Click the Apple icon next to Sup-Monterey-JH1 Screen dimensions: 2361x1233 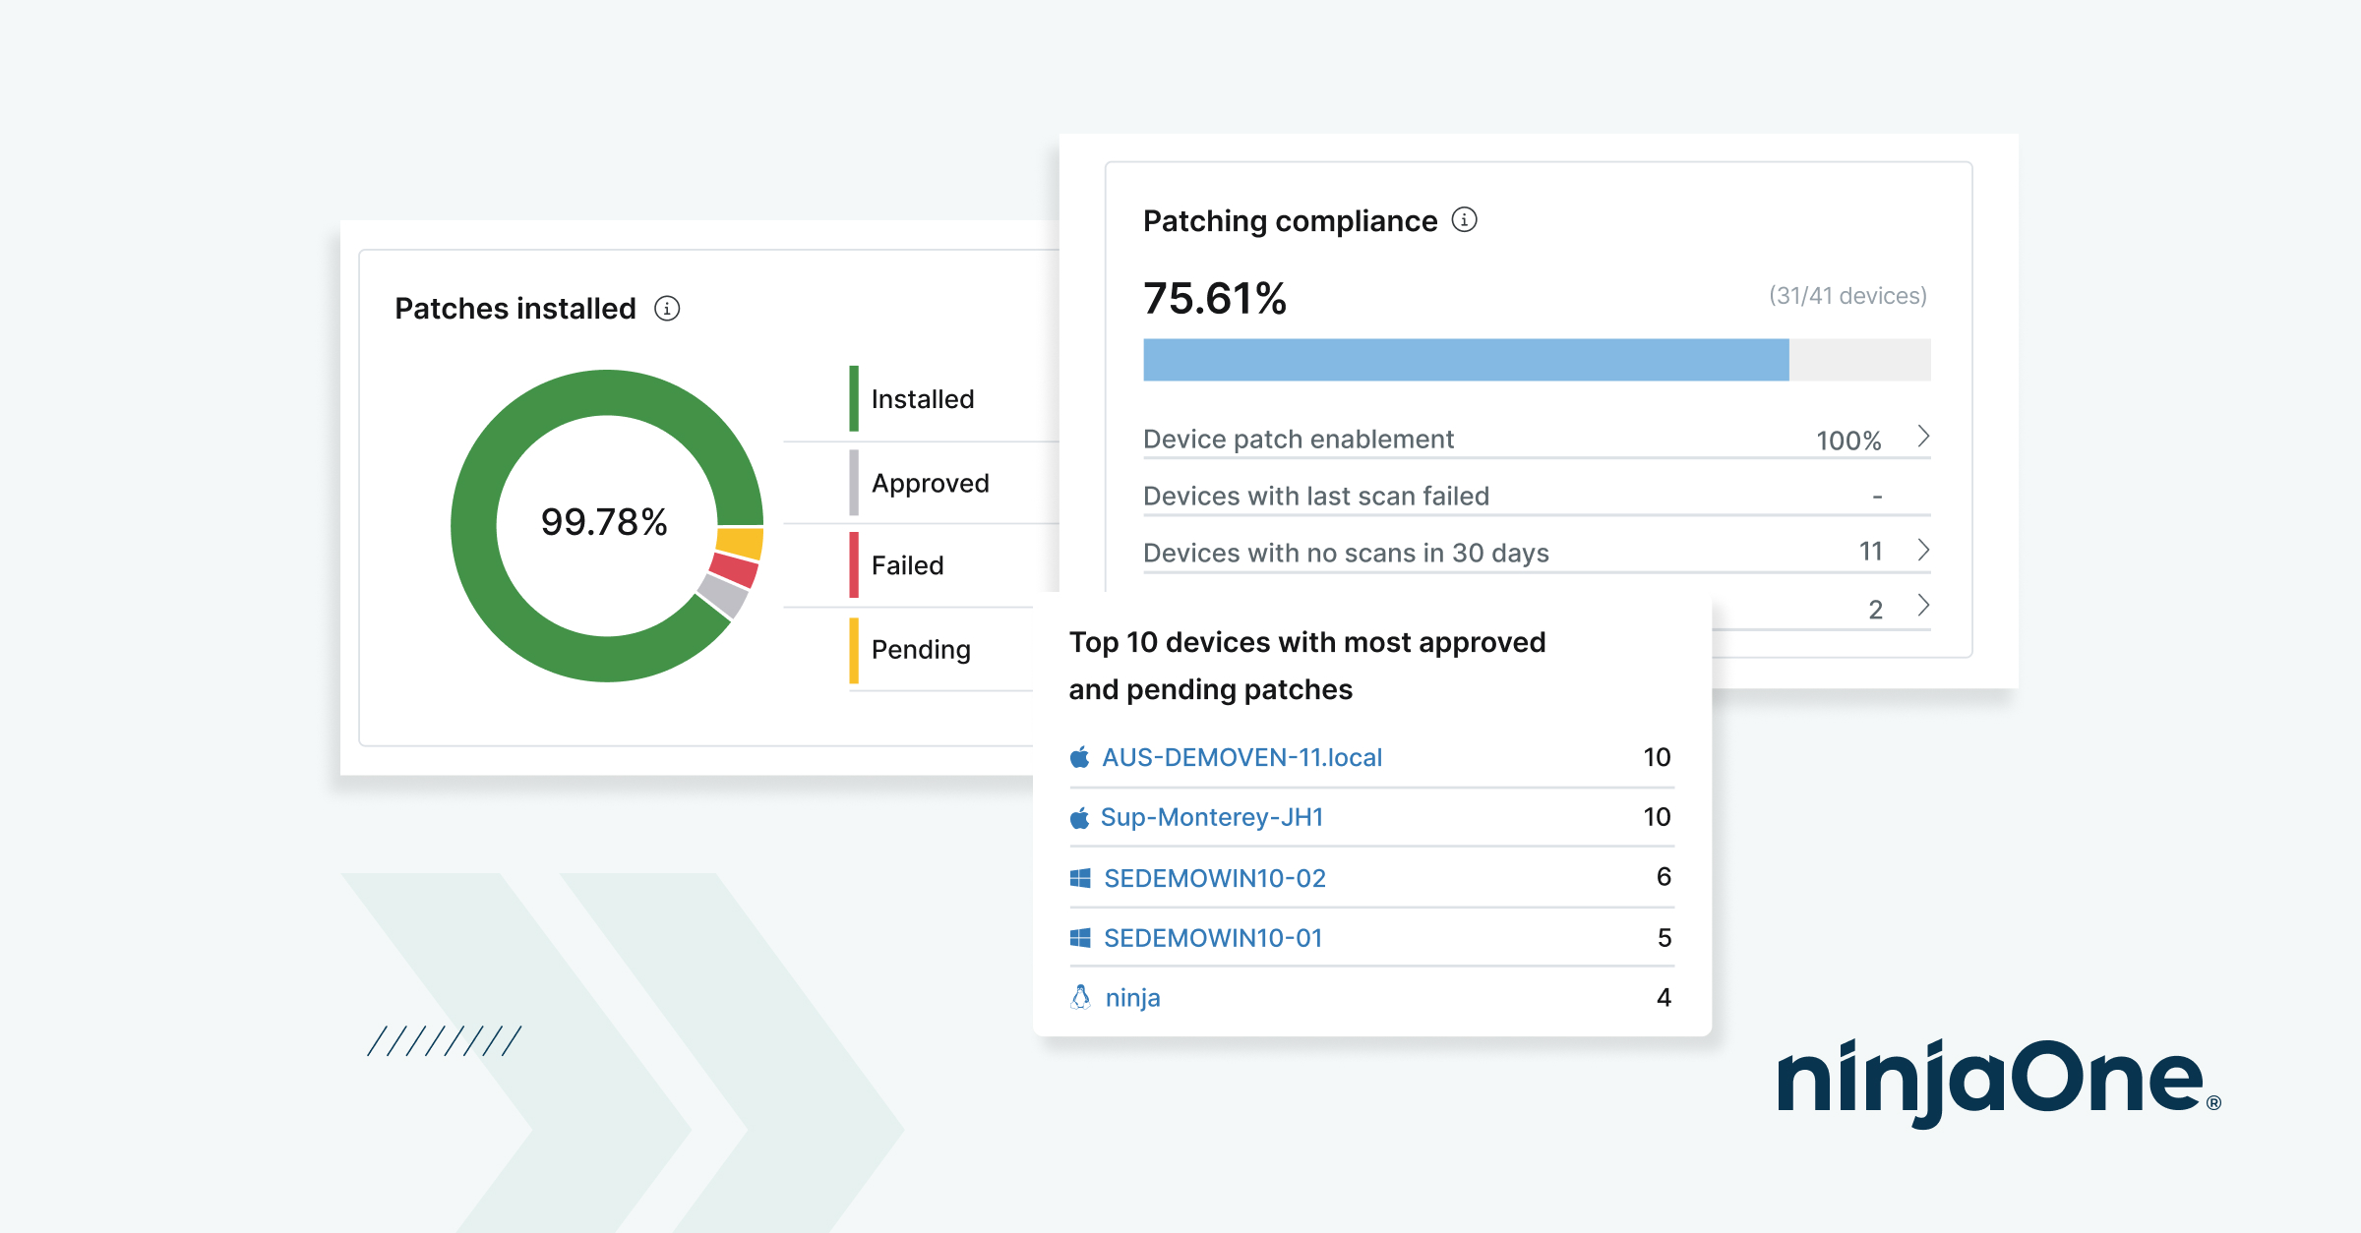tap(1079, 816)
